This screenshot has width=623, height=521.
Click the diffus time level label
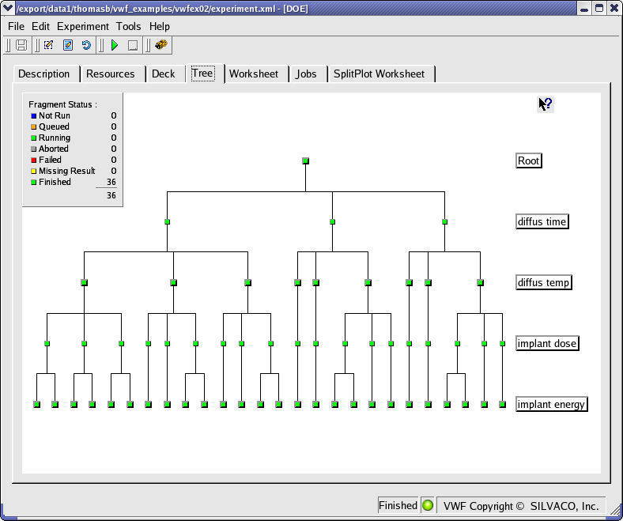coord(542,221)
